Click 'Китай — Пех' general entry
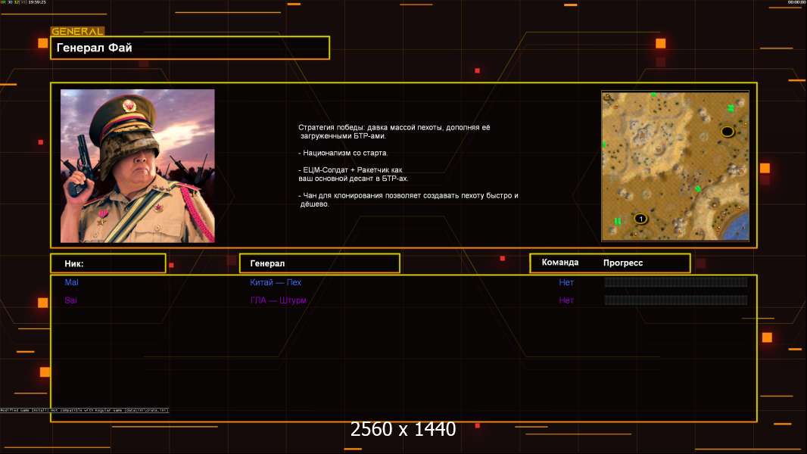 (x=276, y=282)
